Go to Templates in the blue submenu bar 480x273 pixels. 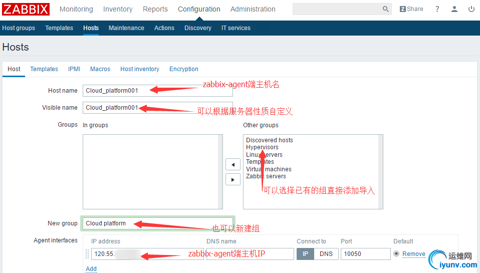point(59,28)
